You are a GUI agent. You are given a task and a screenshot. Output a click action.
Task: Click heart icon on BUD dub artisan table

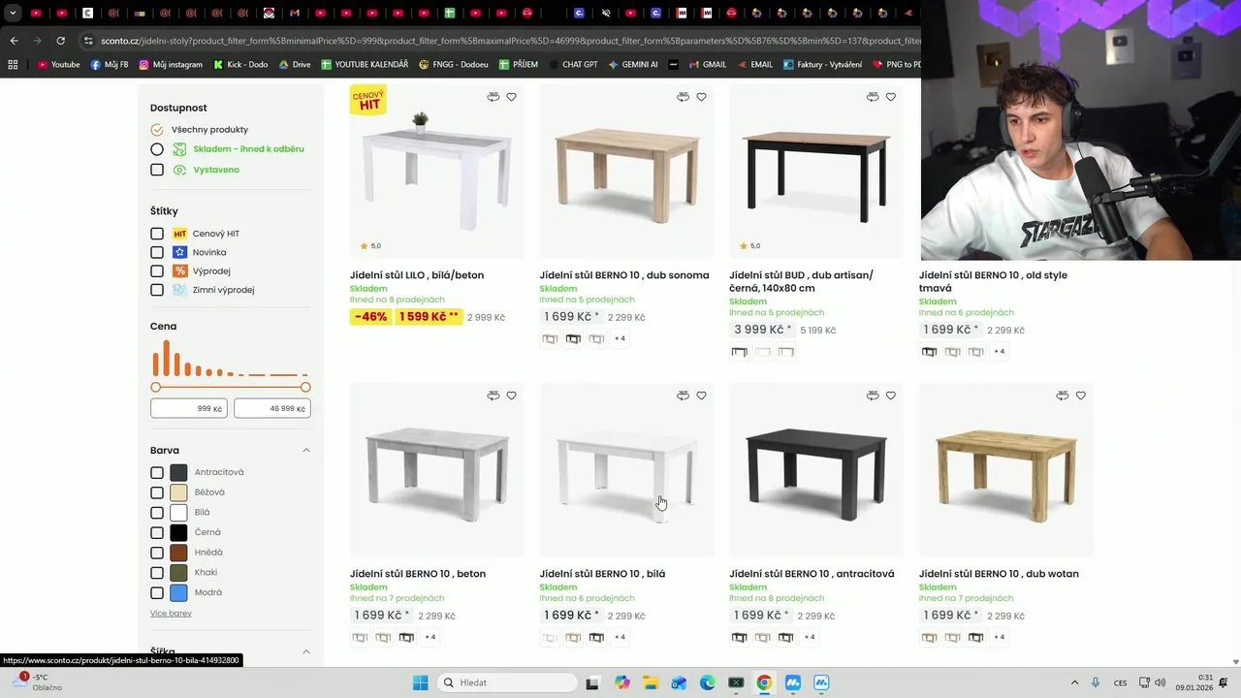click(x=890, y=97)
